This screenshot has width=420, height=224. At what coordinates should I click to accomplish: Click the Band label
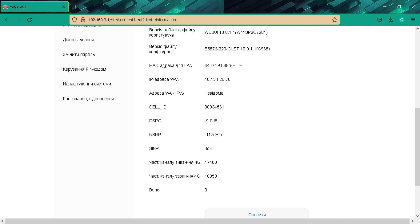coord(154,190)
